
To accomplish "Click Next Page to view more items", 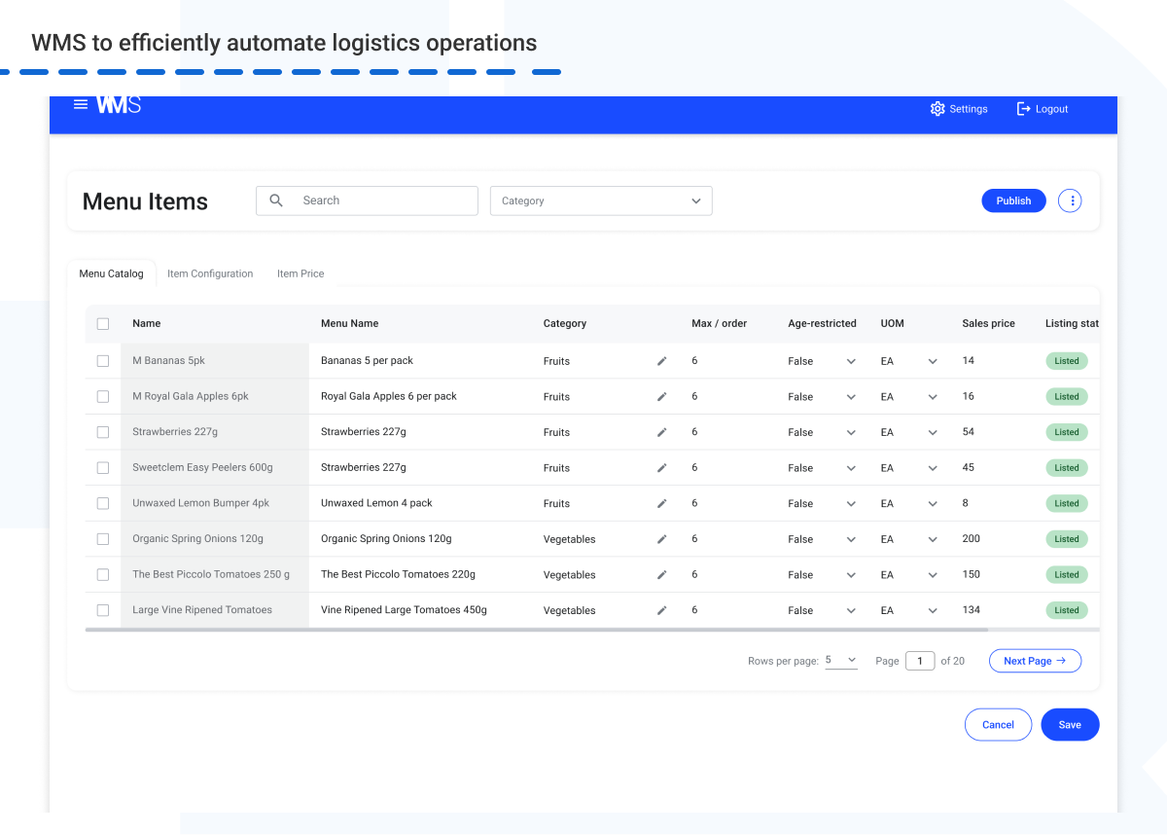I will coord(1035,660).
